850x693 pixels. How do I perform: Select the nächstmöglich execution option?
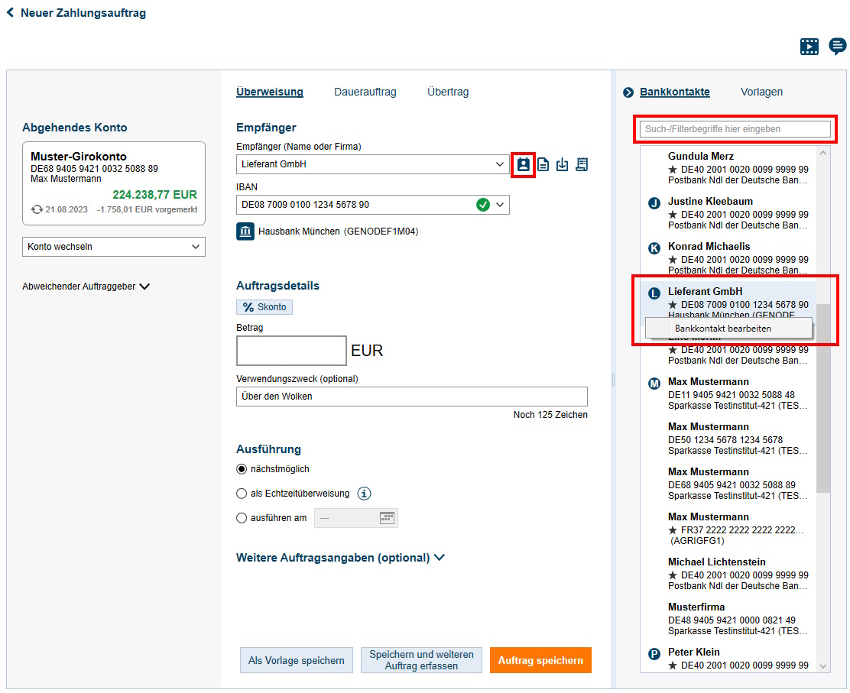click(241, 469)
